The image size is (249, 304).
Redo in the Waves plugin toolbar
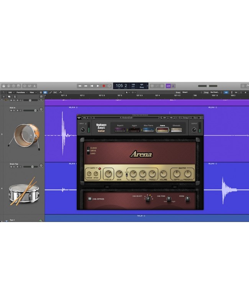pyautogui.click(x=91, y=118)
